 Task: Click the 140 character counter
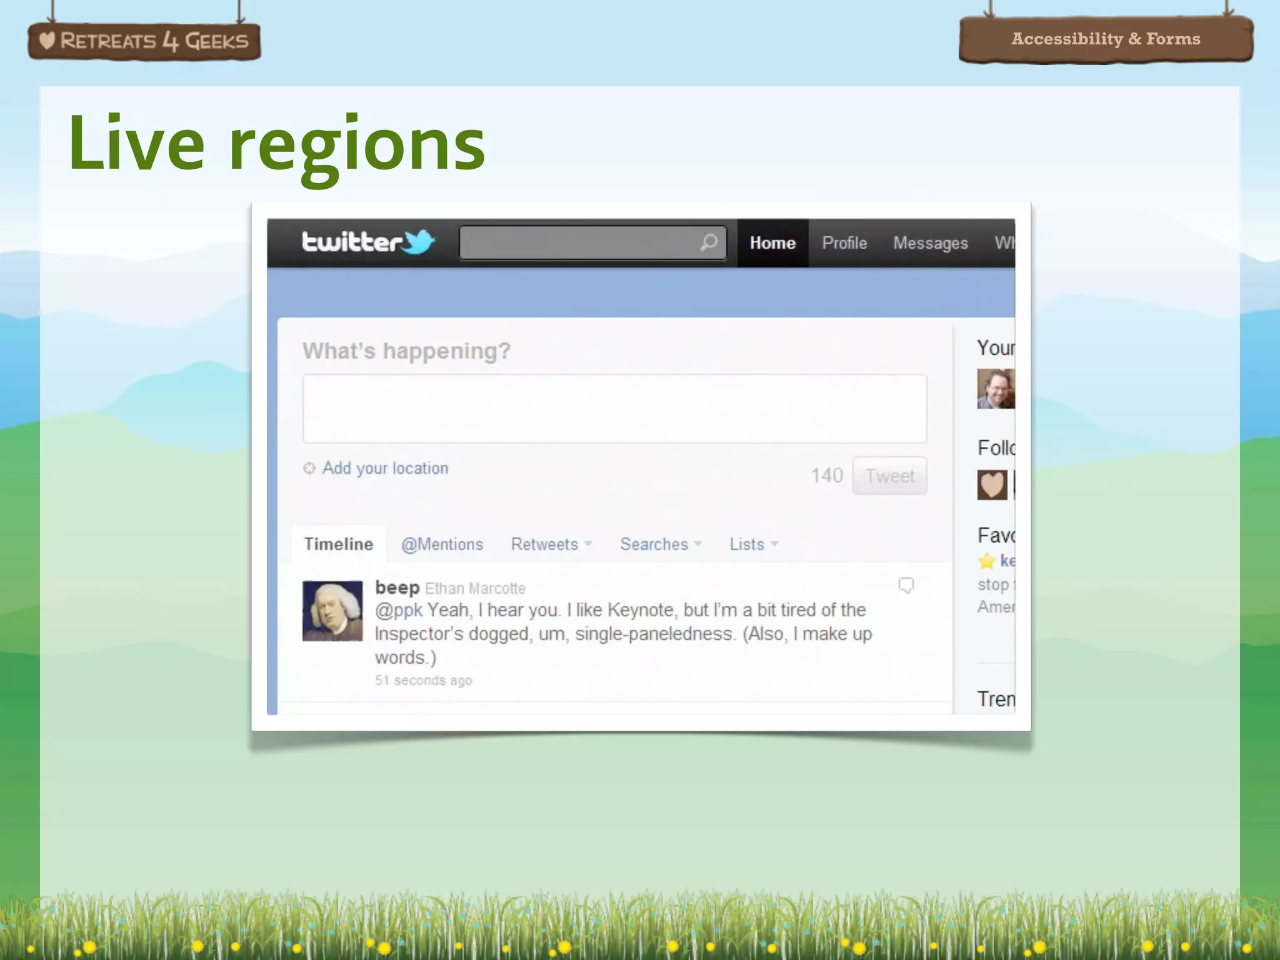click(x=827, y=476)
